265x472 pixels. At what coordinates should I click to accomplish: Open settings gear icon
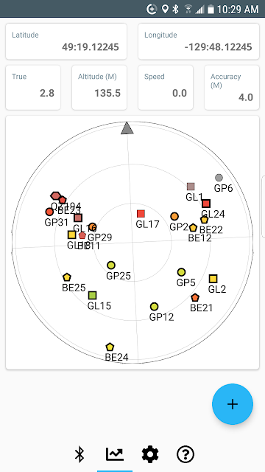tap(150, 454)
